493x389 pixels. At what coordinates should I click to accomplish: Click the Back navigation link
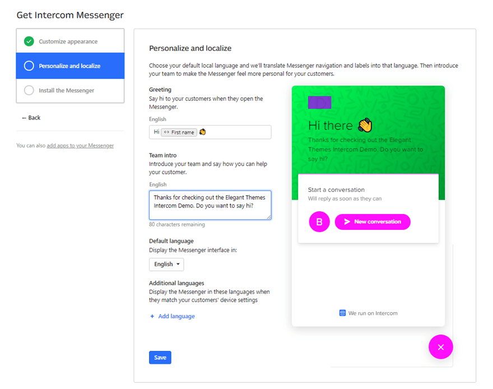pyautogui.click(x=31, y=117)
